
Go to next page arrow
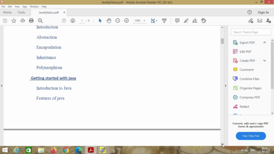click(x=73, y=21)
